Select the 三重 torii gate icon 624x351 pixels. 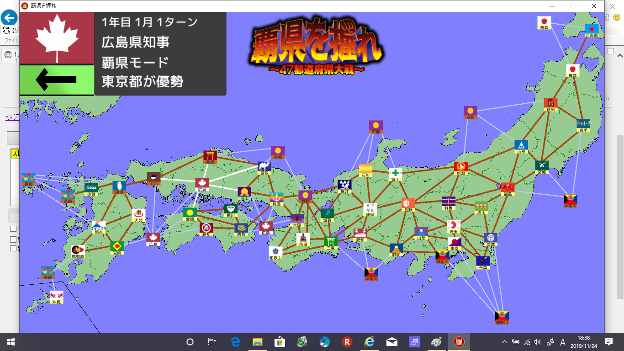pyautogui.click(x=331, y=244)
